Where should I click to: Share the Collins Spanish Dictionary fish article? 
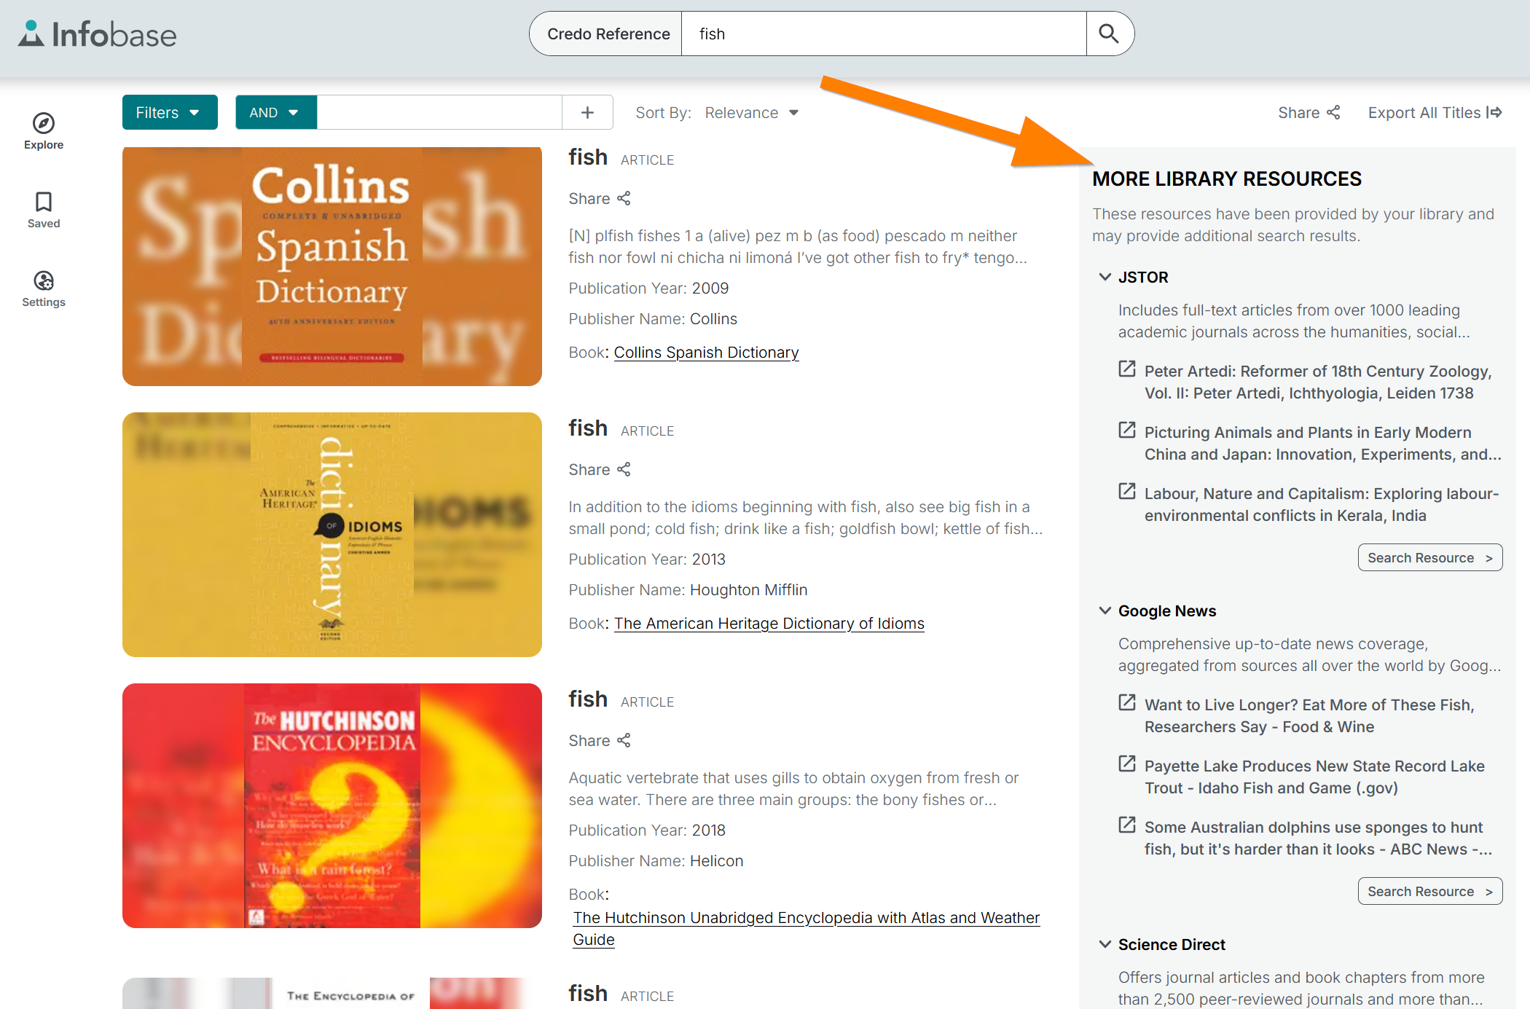tap(600, 198)
